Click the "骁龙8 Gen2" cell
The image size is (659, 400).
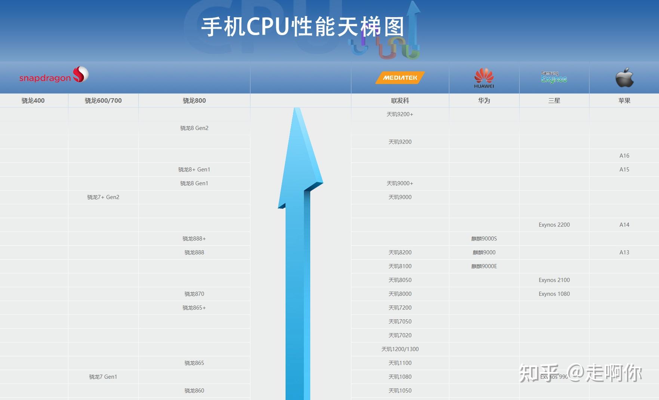(x=194, y=128)
